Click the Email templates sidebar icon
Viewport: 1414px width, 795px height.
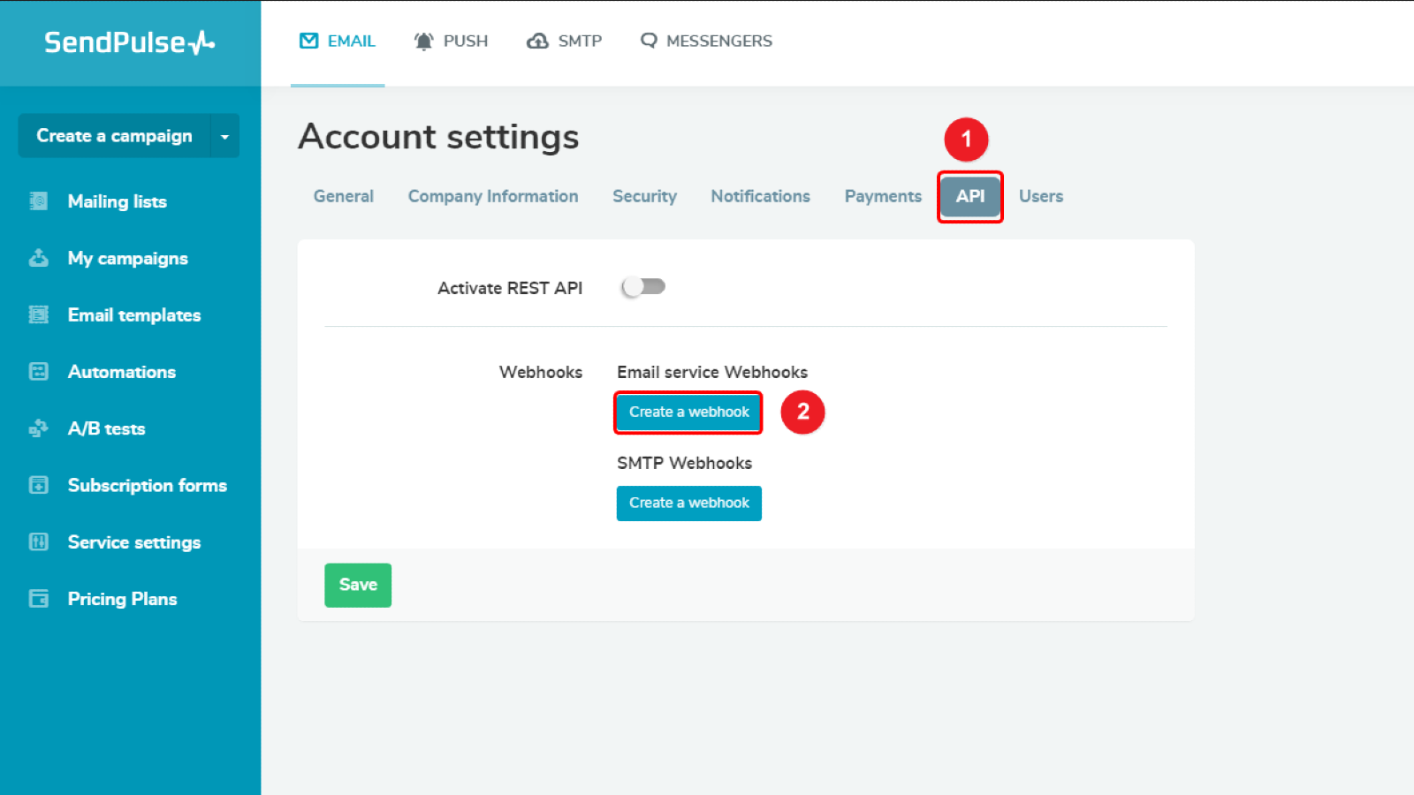39,314
